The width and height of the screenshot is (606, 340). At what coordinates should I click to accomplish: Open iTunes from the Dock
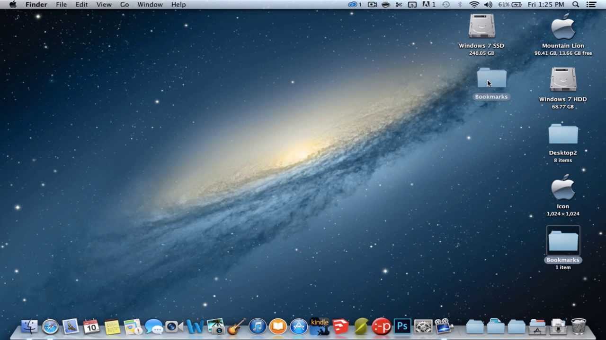[x=257, y=326]
